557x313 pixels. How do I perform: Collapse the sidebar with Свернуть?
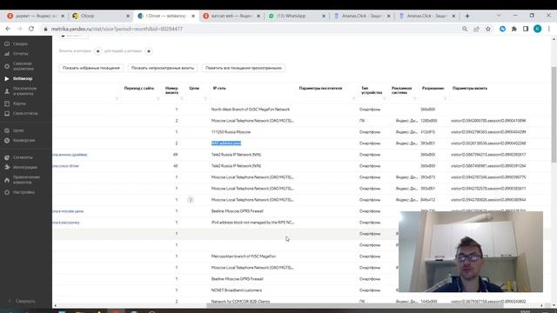point(22,301)
